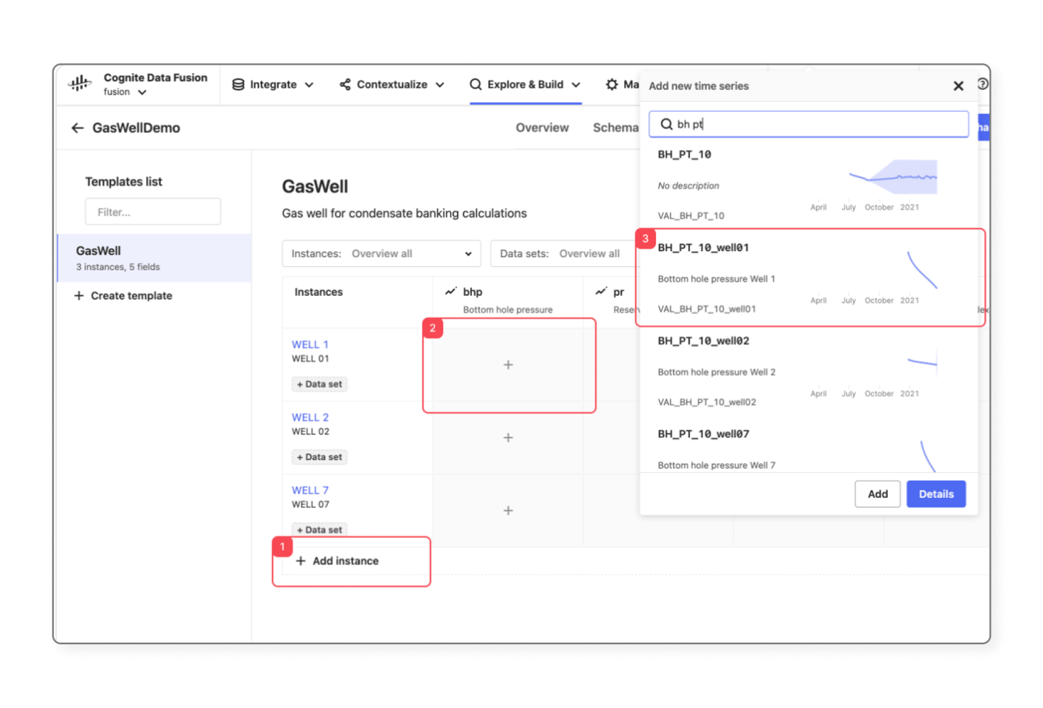Screen dimensions: 1043x708
Task: Click the share icon beside Contextualize
Action: tap(345, 84)
